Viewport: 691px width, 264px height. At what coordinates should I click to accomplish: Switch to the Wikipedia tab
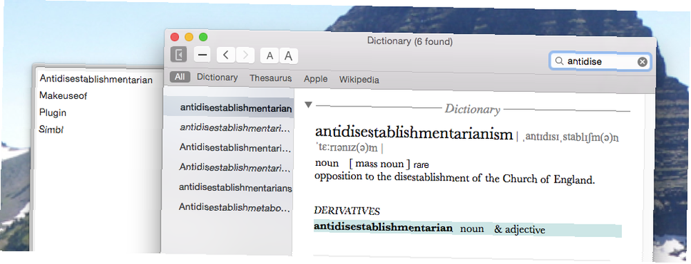click(x=359, y=79)
